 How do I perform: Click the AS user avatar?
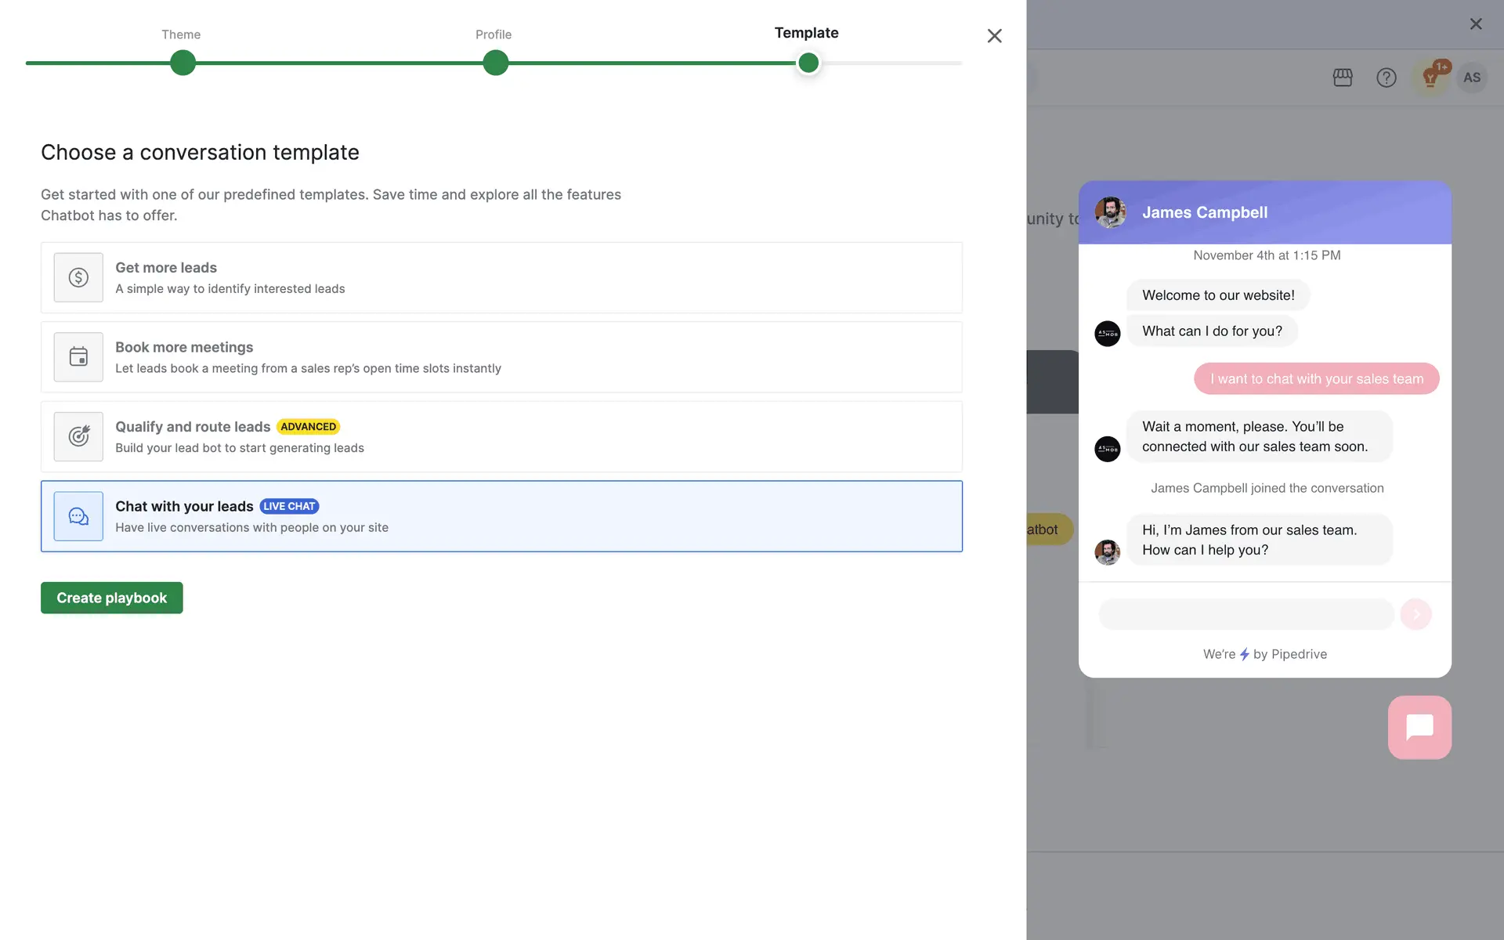point(1472,78)
